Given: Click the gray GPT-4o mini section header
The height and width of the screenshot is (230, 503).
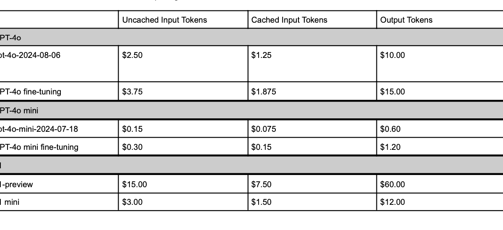Looking at the screenshot, I should (x=251, y=111).
